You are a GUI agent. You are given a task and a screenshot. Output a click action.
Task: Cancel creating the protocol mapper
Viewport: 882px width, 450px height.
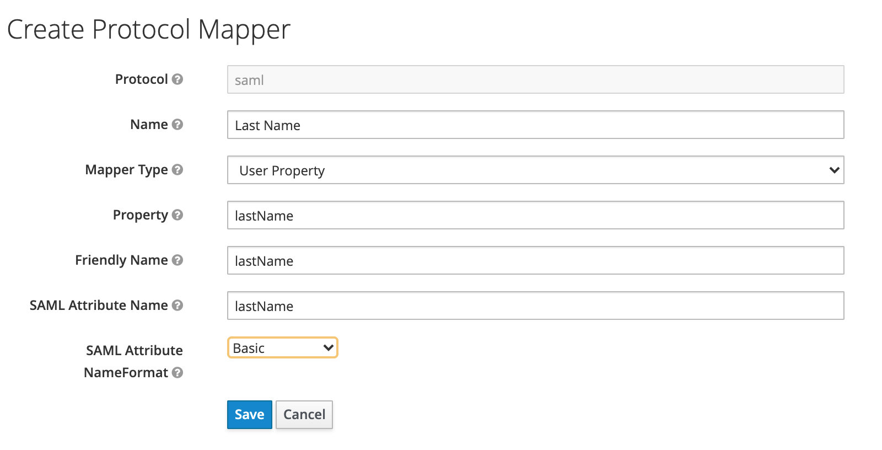click(x=304, y=415)
